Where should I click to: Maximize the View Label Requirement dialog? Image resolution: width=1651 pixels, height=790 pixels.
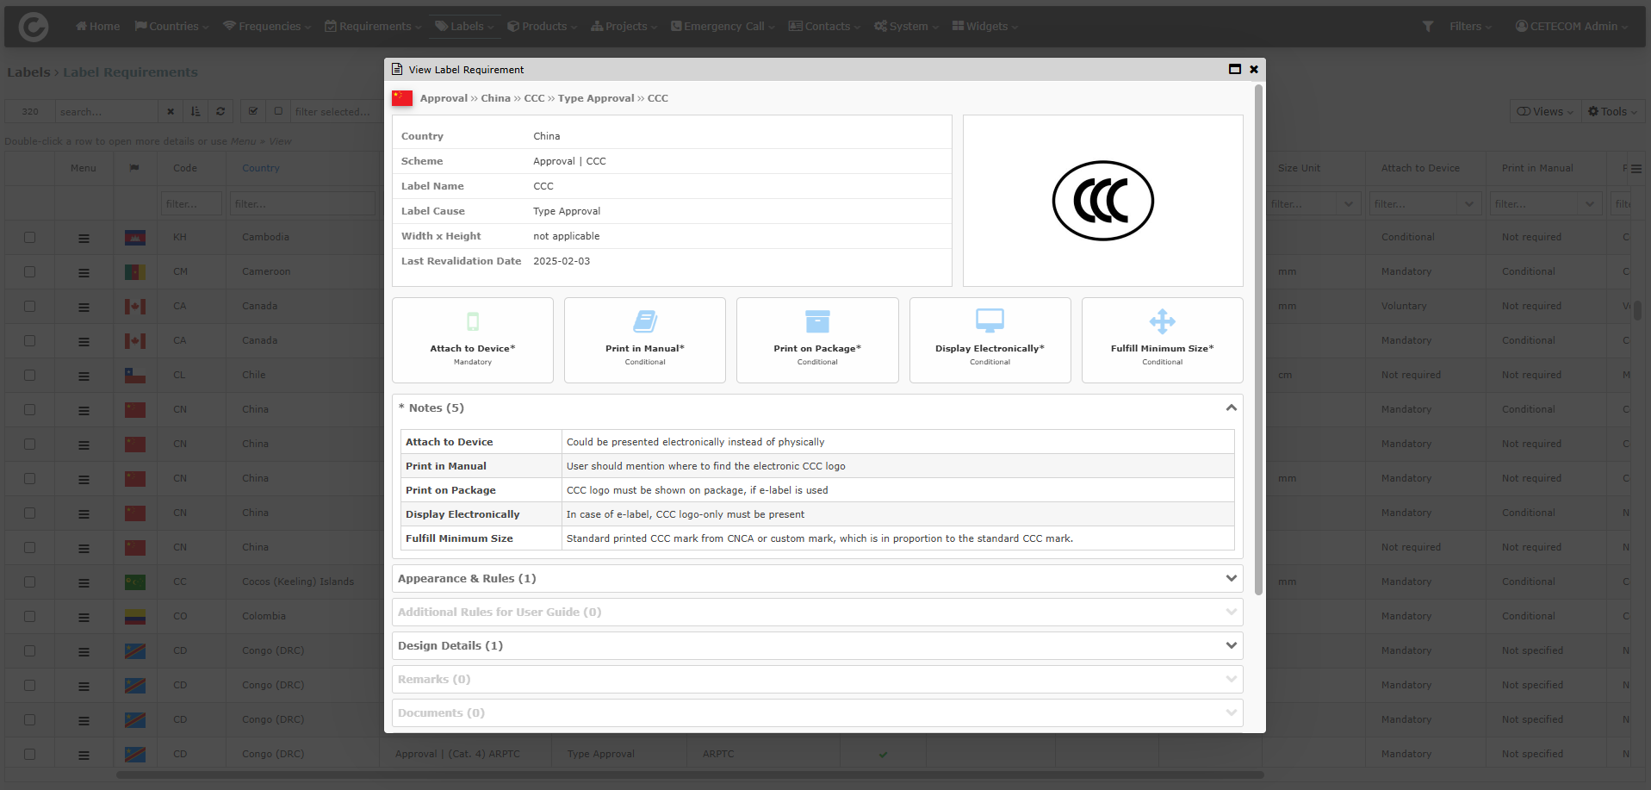(x=1235, y=69)
